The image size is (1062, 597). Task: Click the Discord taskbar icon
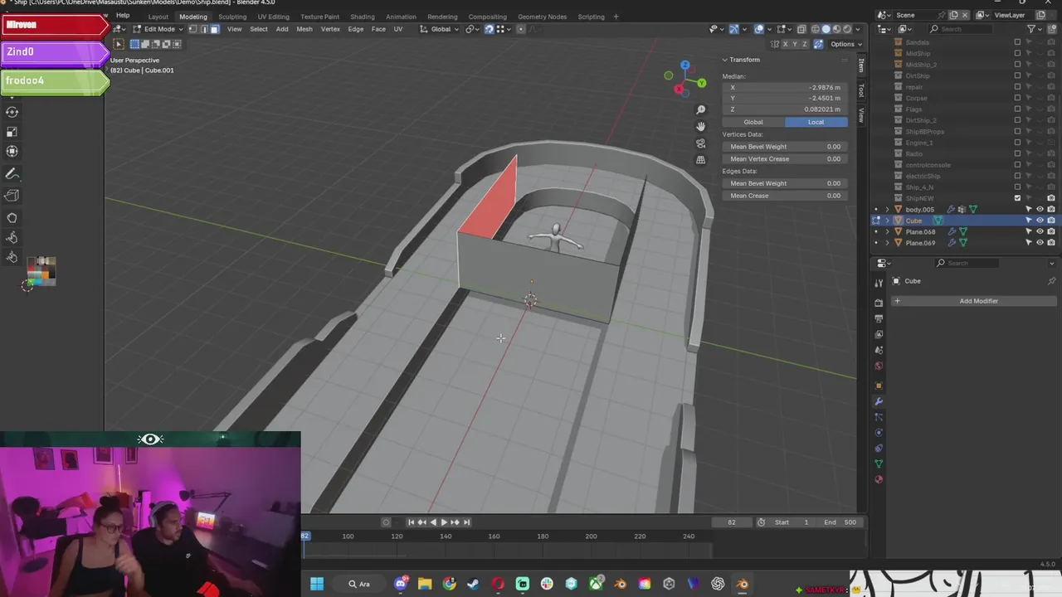[401, 584]
